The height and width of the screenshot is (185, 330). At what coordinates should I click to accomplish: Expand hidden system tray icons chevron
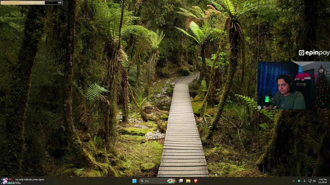click(x=293, y=181)
